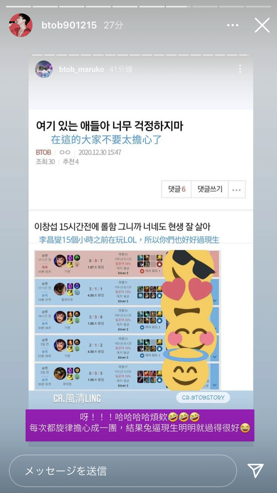Screen dimensions: 277x493
Task: Open the btob_maruko avatar in the repost
Action: [x=44, y=69]
